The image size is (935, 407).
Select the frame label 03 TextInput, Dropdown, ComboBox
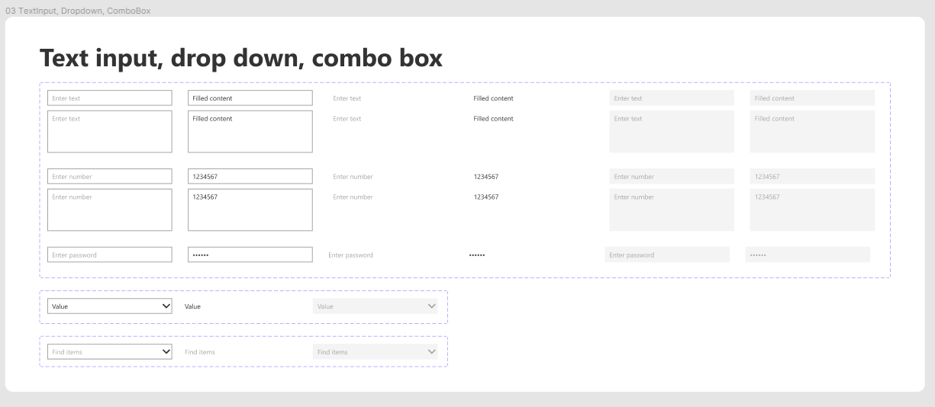(78, 11)
